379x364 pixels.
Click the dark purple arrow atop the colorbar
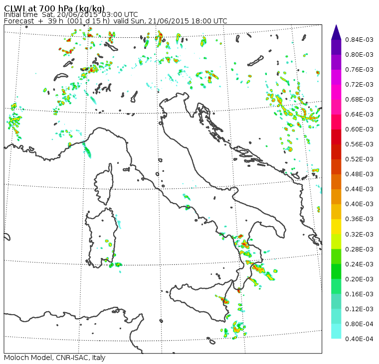(336, 32)
